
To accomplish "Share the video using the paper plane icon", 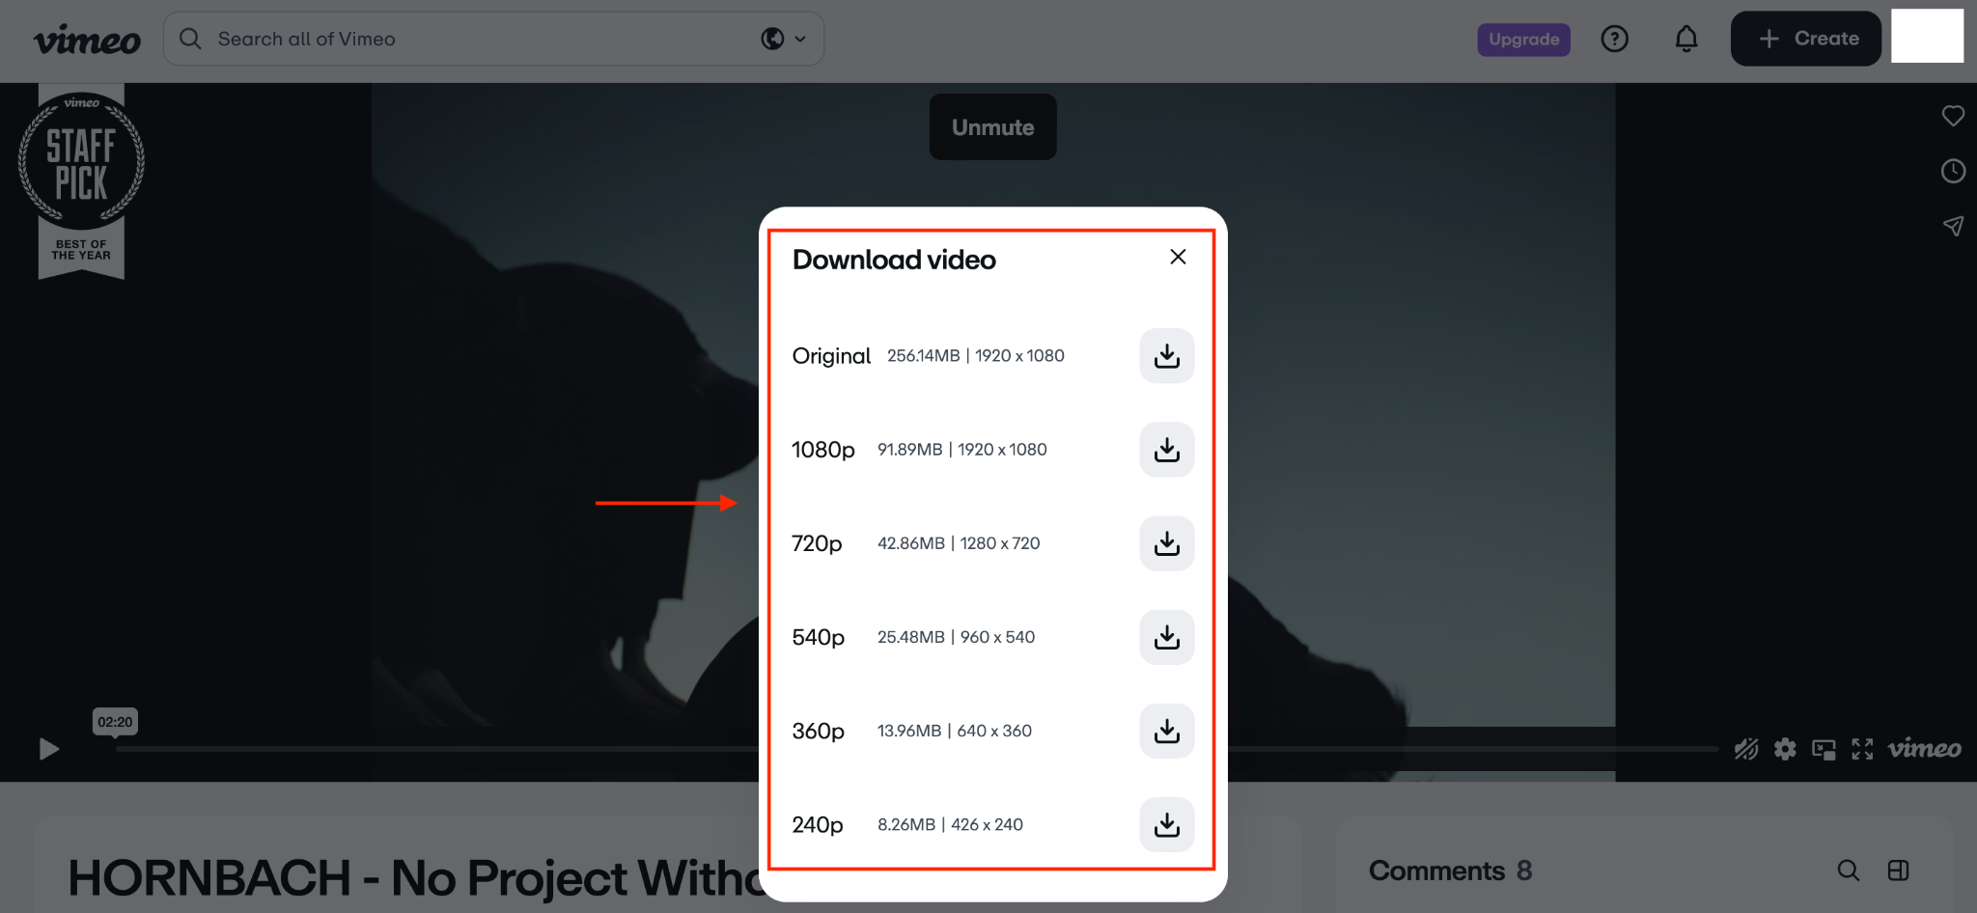I will click(x=1953, y=226).
